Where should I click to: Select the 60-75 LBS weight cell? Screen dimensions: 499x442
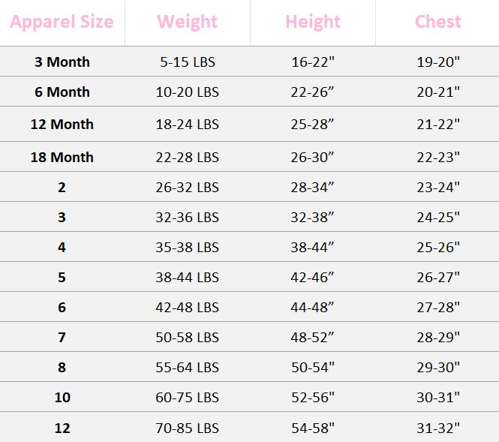coord(188,397)
